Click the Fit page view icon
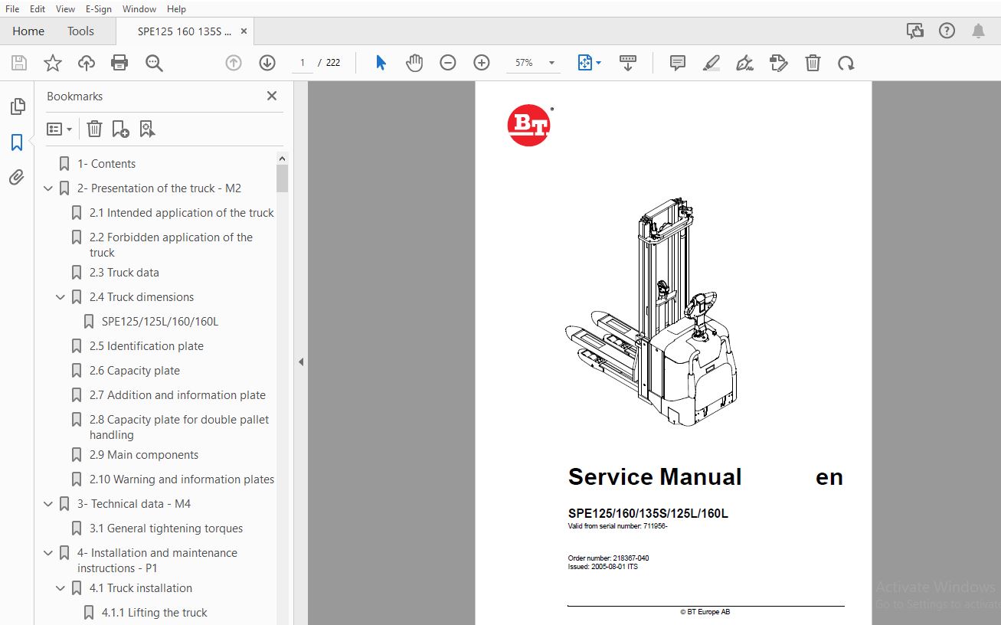The image size is (1001, 625). tap(585, 63)
